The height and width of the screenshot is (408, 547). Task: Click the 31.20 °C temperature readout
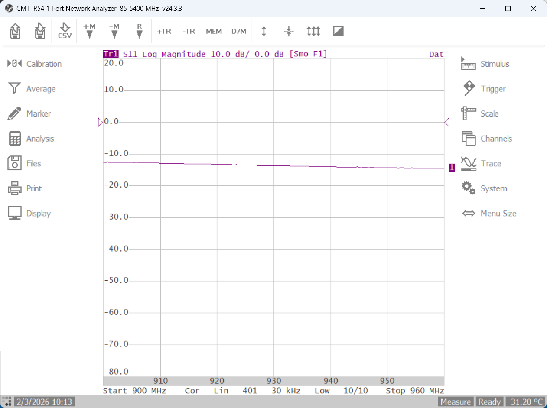526,402
